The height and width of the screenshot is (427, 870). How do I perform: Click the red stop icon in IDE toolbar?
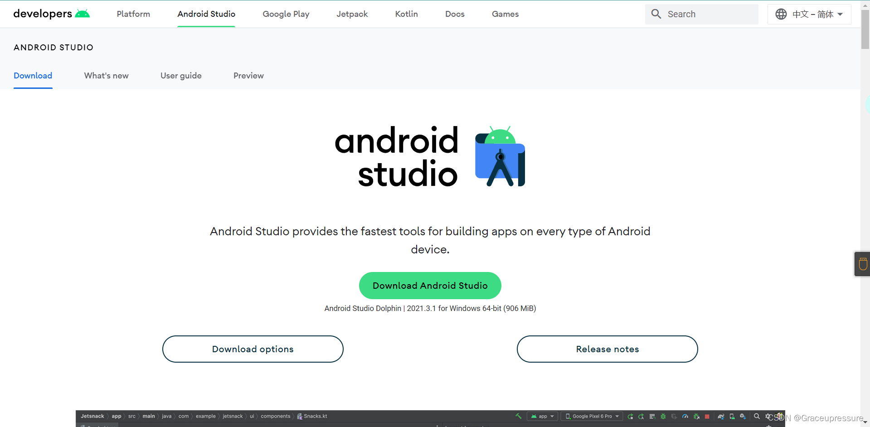[707, 417]
